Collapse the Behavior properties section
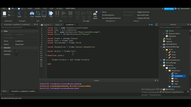The height and width of the screenshot is (107, 191). tap(2, 48)
